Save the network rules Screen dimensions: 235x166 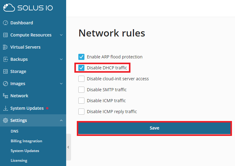pyautogui.click(x=154, y=128)
